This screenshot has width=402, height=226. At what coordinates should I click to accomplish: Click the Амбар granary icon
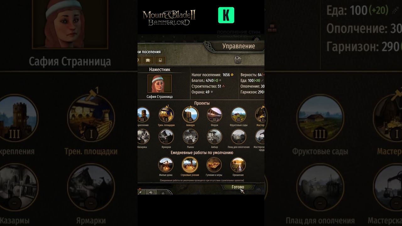coord(215,136)
